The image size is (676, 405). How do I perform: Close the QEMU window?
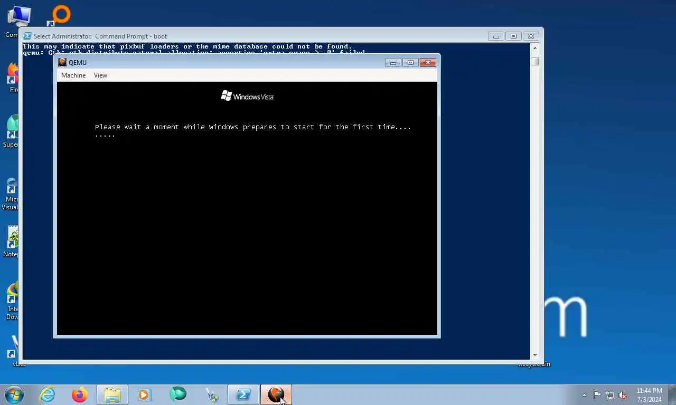[428, 62]
